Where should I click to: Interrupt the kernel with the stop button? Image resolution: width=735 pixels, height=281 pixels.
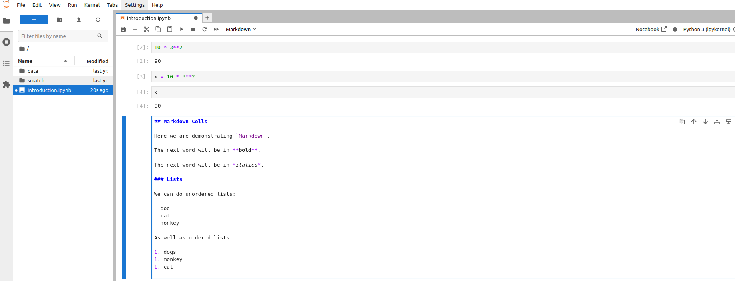[193, 29]
